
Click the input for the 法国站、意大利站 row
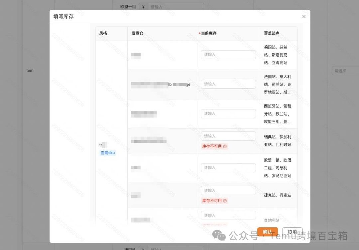[x=228, y=84]
